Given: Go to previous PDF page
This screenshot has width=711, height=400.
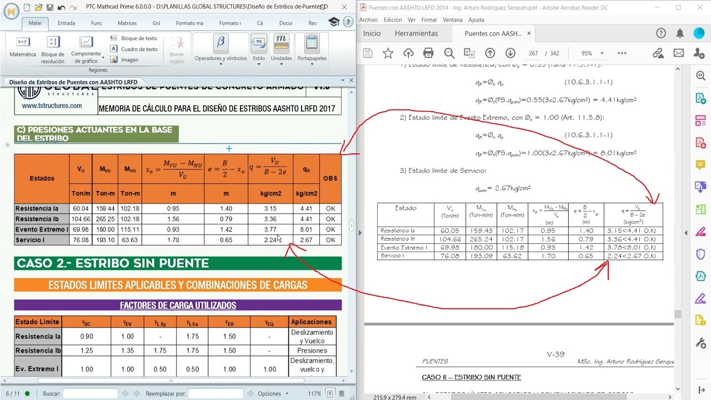Looking at the screenshot, I should (490, 53).
